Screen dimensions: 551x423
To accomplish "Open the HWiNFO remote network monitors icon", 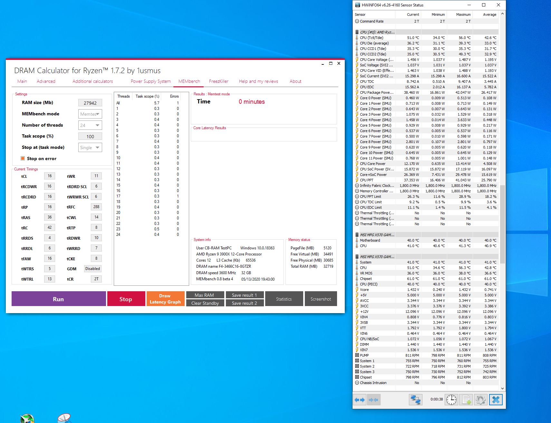I will pos(416,400).
